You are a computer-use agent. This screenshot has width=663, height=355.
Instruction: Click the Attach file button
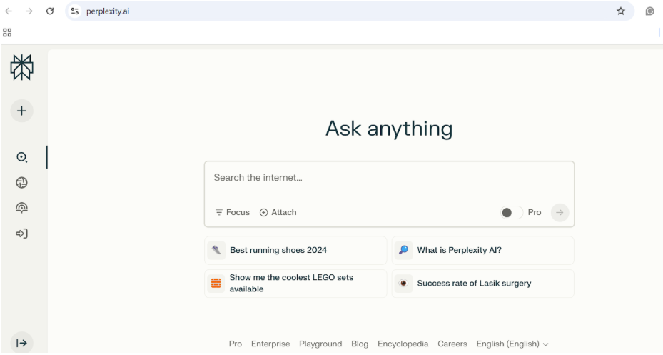coord(278,212)
